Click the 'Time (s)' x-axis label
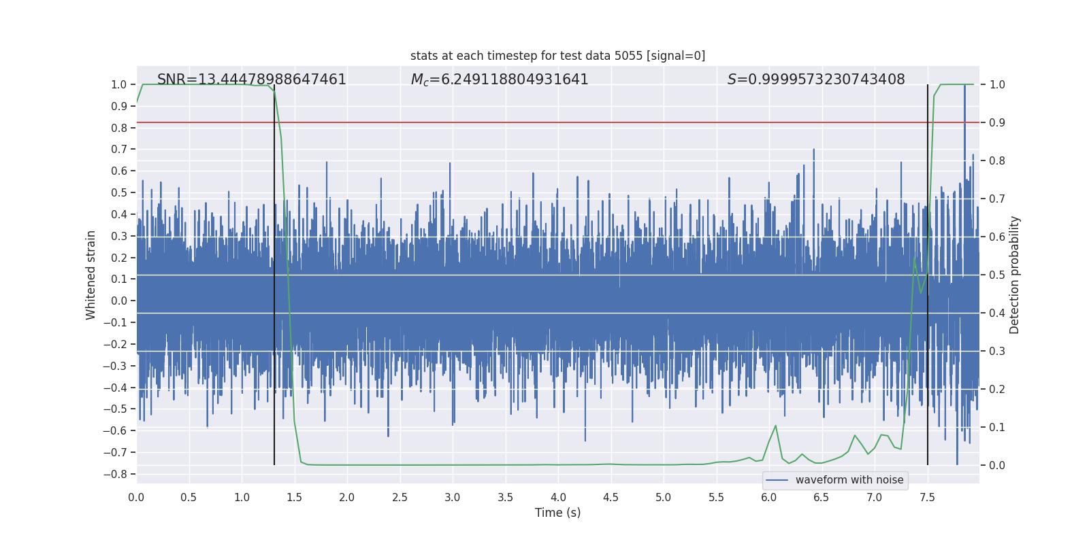 [x=557, y=513]
